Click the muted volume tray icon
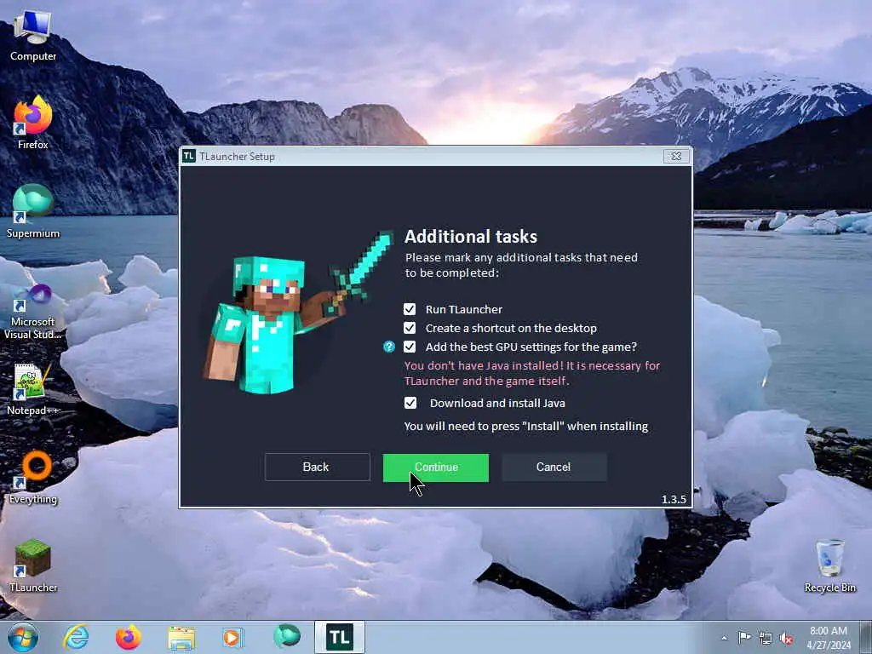The image size is (872, 654). (786, 638)
